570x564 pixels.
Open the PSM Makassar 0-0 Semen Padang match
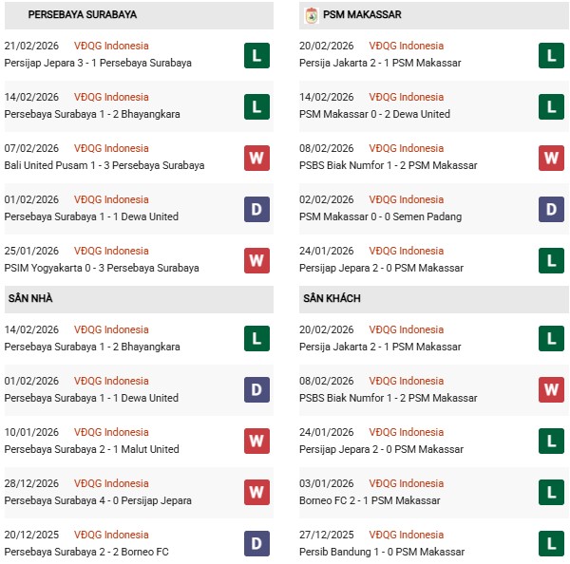380,217
